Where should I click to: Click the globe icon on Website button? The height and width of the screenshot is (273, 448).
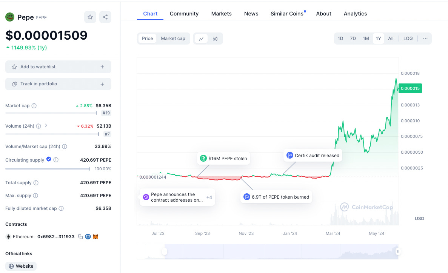click(x=11, y=266)
